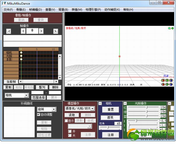This screenshot has height=144, width=176.
Task: Open the 动作捕捉(K) menu
Action: coord(112,10)
